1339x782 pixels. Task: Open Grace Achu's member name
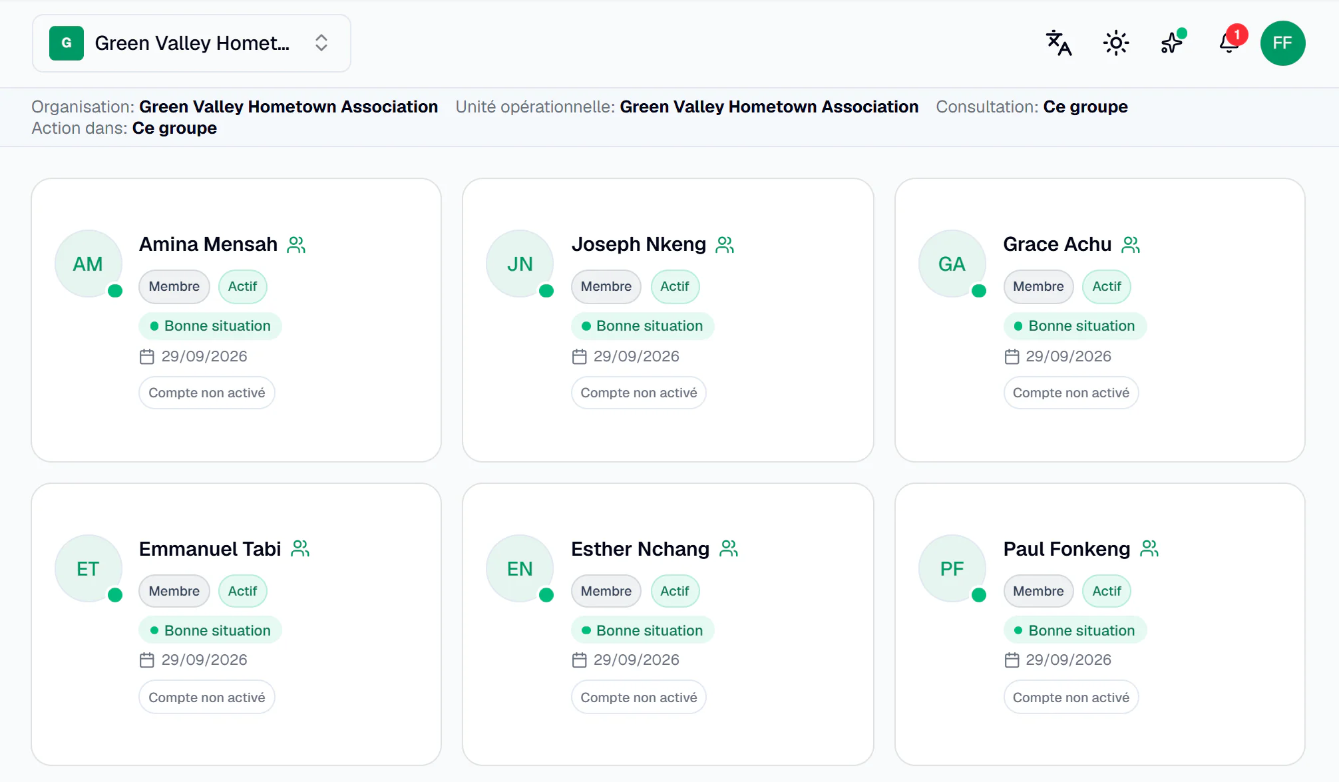(x=1057, y=244)
